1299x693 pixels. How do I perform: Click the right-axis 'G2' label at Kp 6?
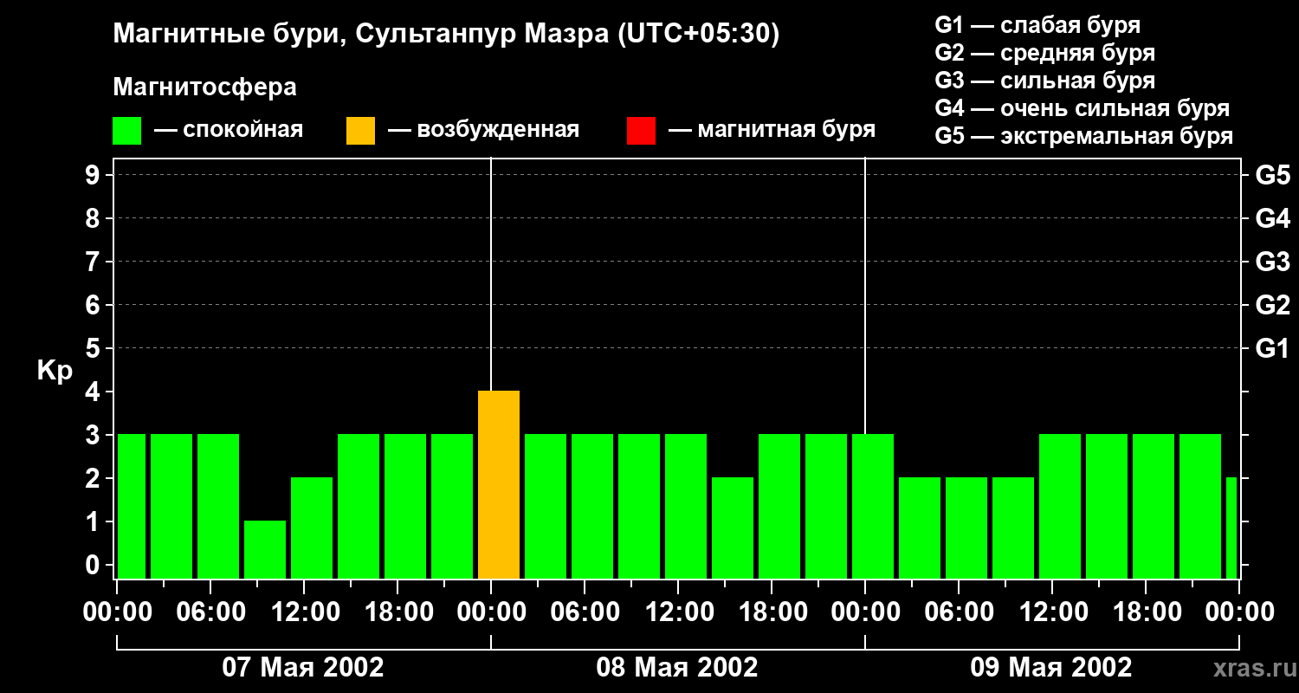1272,306
